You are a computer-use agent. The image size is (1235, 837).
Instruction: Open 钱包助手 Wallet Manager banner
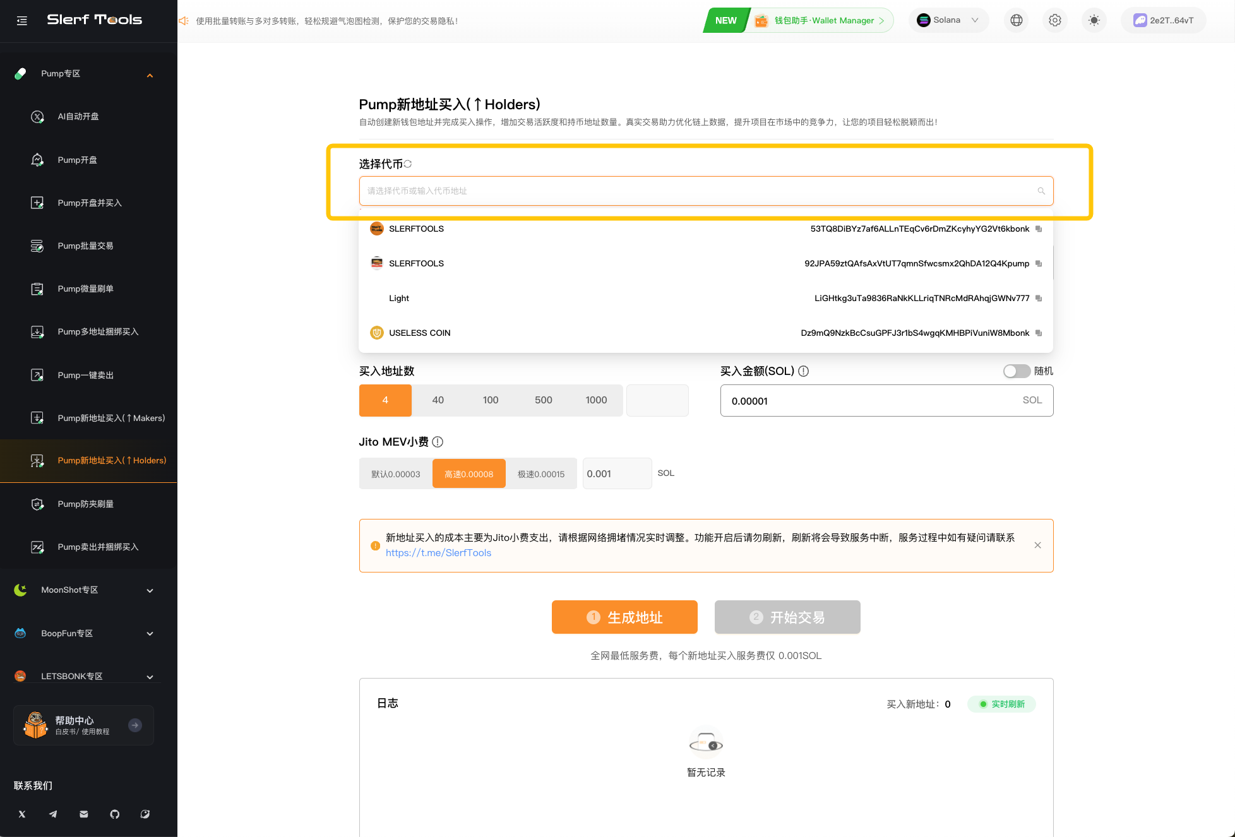click(x=799, y=20)
